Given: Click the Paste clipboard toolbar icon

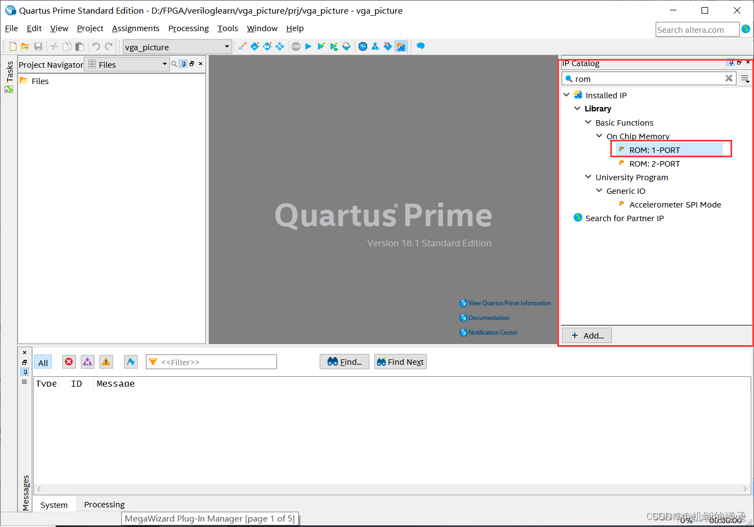Looking at the screenshot, I should pos(80,46).
